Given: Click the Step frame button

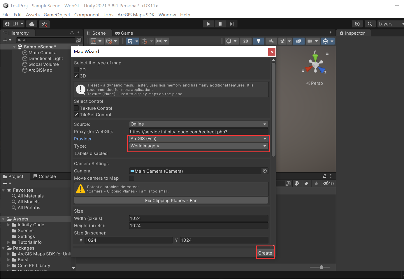Looking at the screenshot, I should [x=232, y=24].
